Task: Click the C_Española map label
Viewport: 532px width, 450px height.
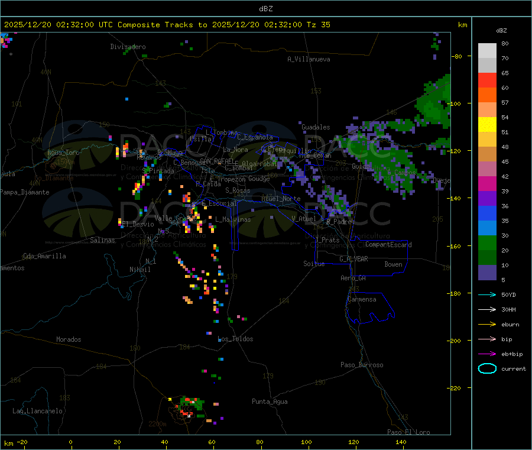Action: click(x=255, y=137)
